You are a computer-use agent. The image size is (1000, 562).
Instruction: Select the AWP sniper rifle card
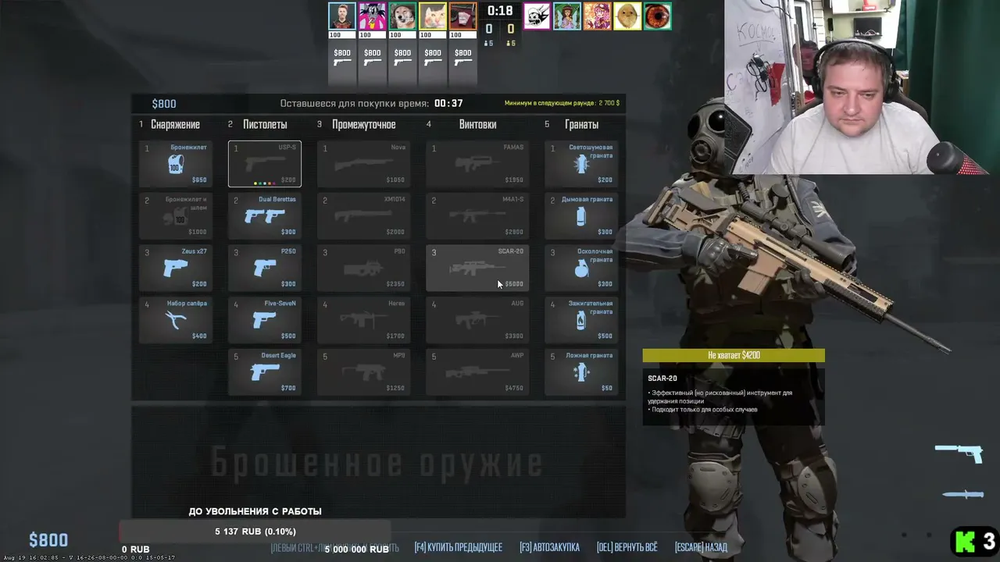477,372
